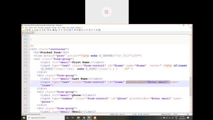Undo the last edit via toolbar icon
Image resolution: width=213 pixels, height=120 pixels.
(x=48, y=30)
